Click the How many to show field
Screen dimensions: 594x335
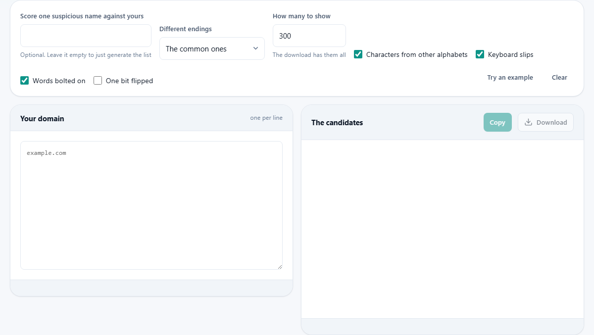coord(309,36)
